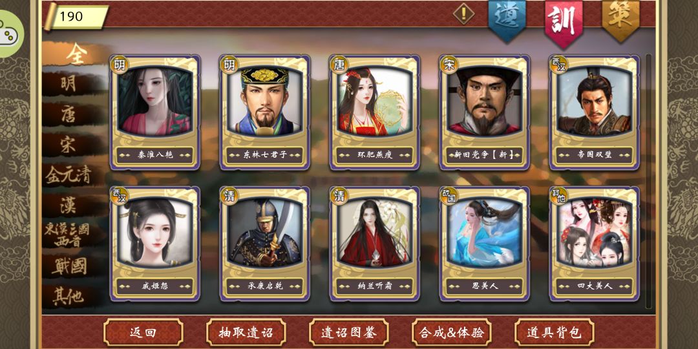The image size is (698, 349).
Task: Switch to 金元清 category filter
Action: [x=69, y=174]
